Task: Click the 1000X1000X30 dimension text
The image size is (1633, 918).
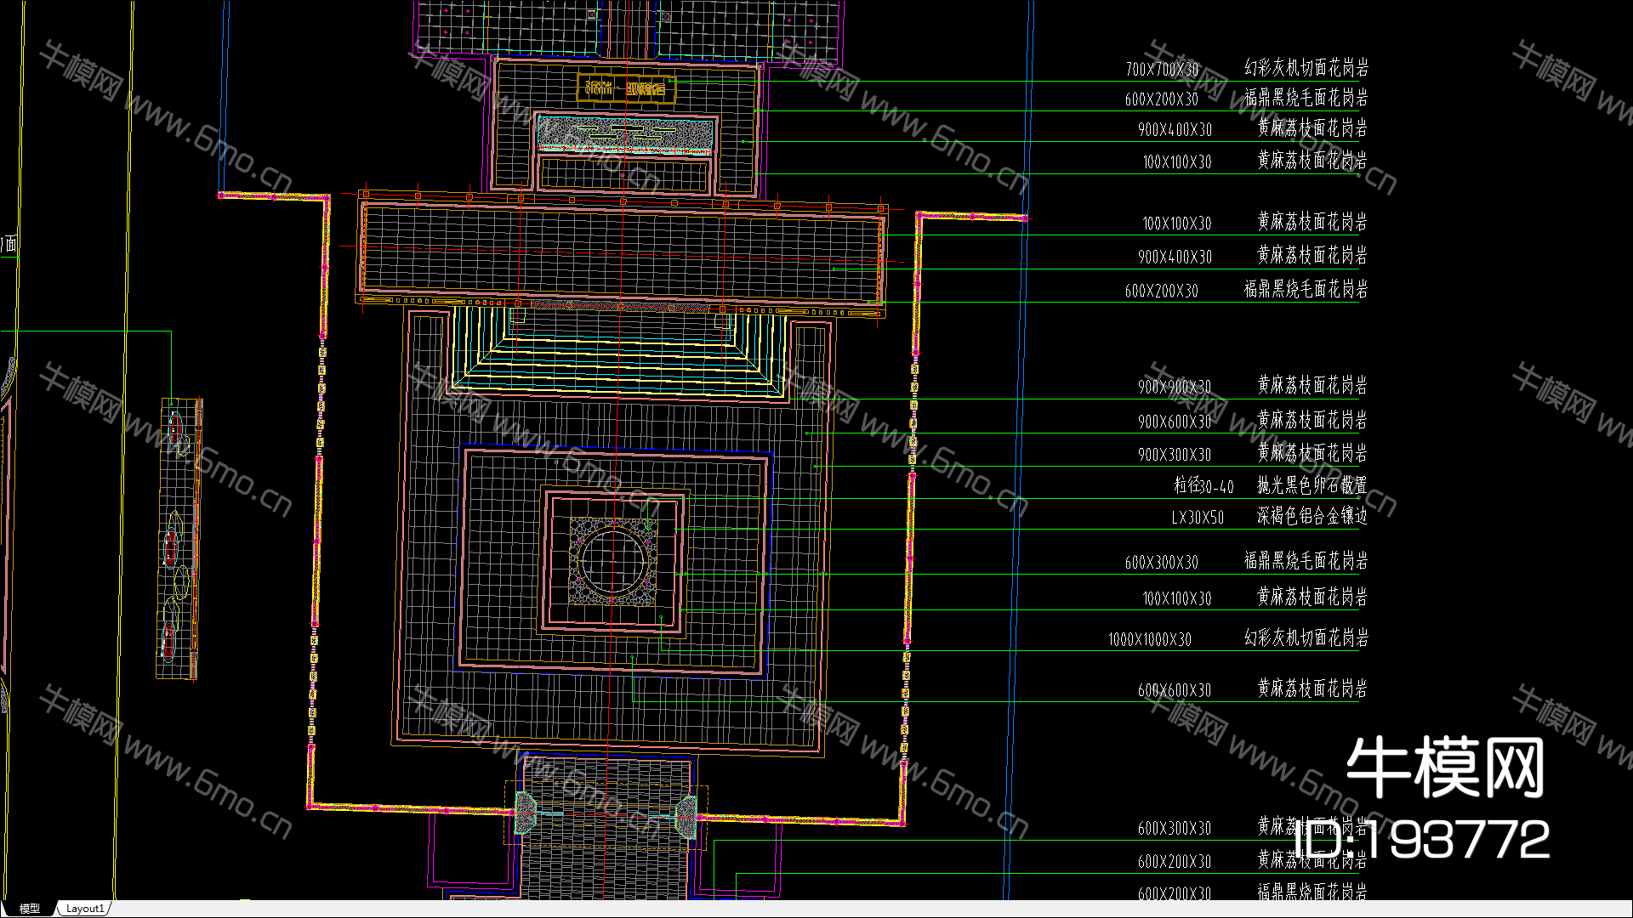Action: coord(1149,639)
